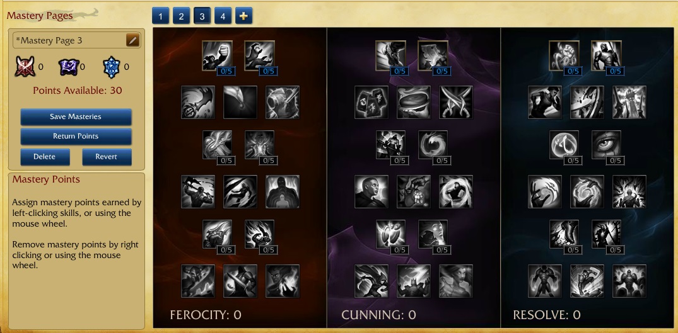The height and width of the screenshot is (333, 678).
Task: Select the swirl mastery icon in Cunning third row
Action: tap(433, 145)
